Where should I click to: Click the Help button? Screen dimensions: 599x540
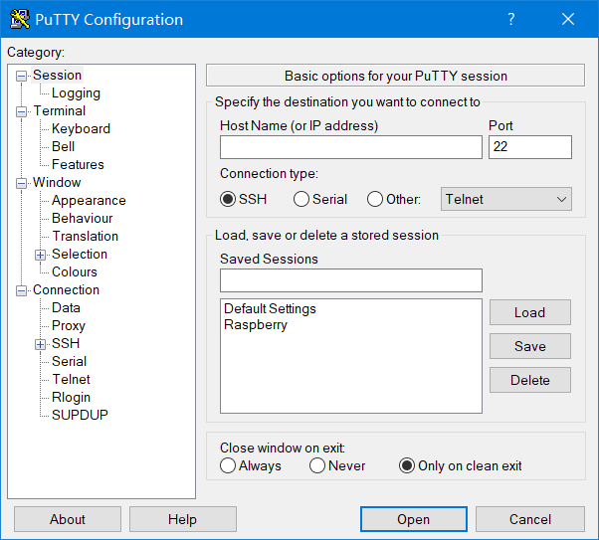point(183,519)
